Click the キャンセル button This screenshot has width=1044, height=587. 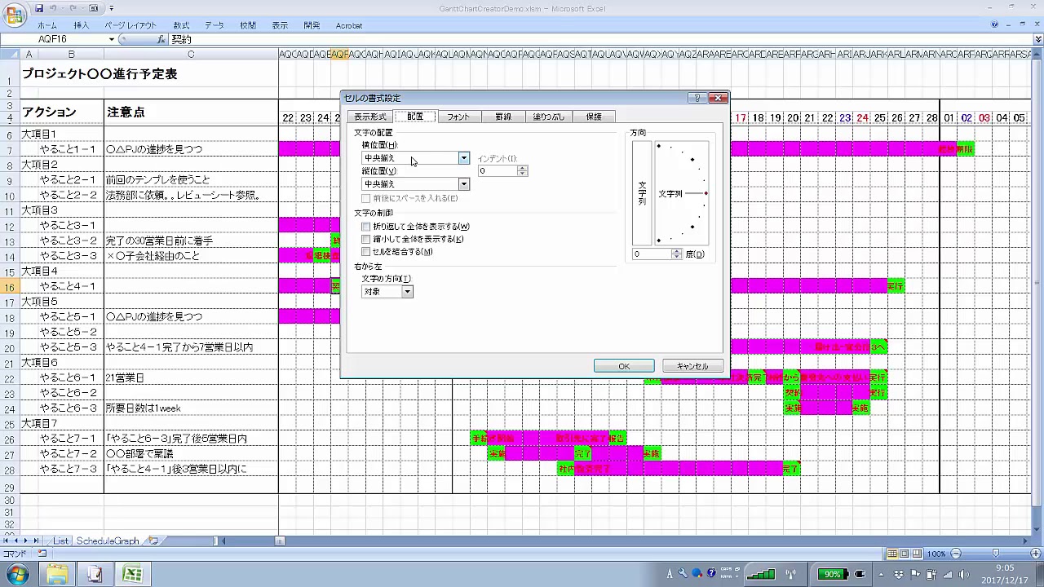point(692,366)
